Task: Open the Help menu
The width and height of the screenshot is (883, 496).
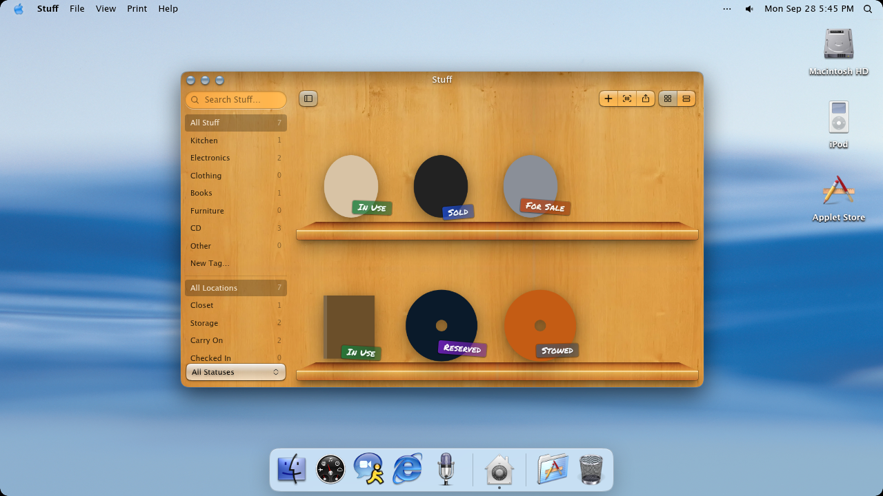Action: [168, 8]
